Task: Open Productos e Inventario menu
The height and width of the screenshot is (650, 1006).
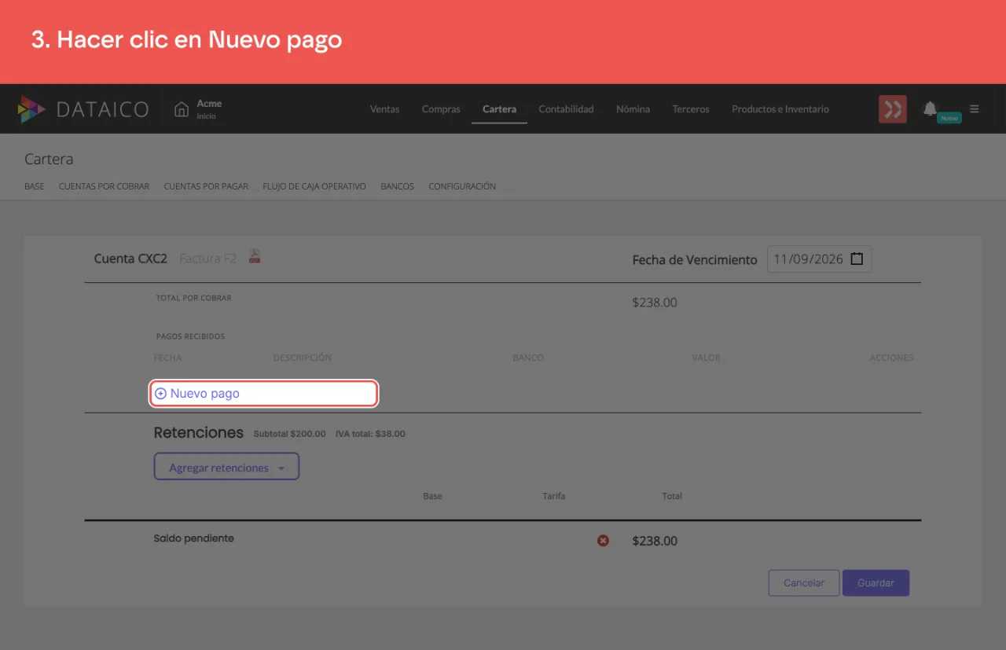Action: click(x=780, y=109)
